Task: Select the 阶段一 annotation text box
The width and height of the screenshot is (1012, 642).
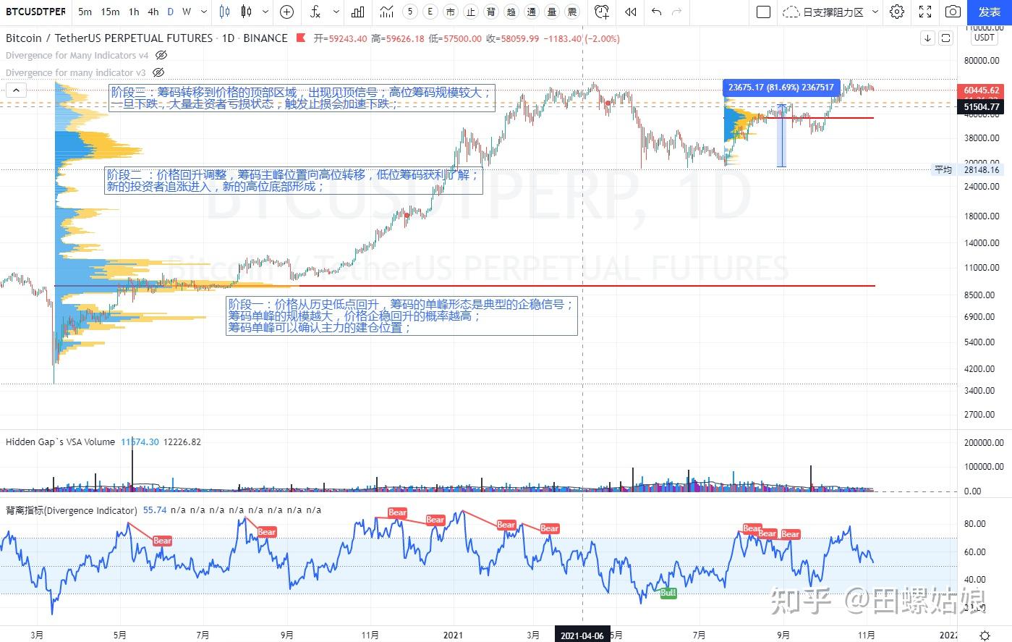Action: pos(402,316)
